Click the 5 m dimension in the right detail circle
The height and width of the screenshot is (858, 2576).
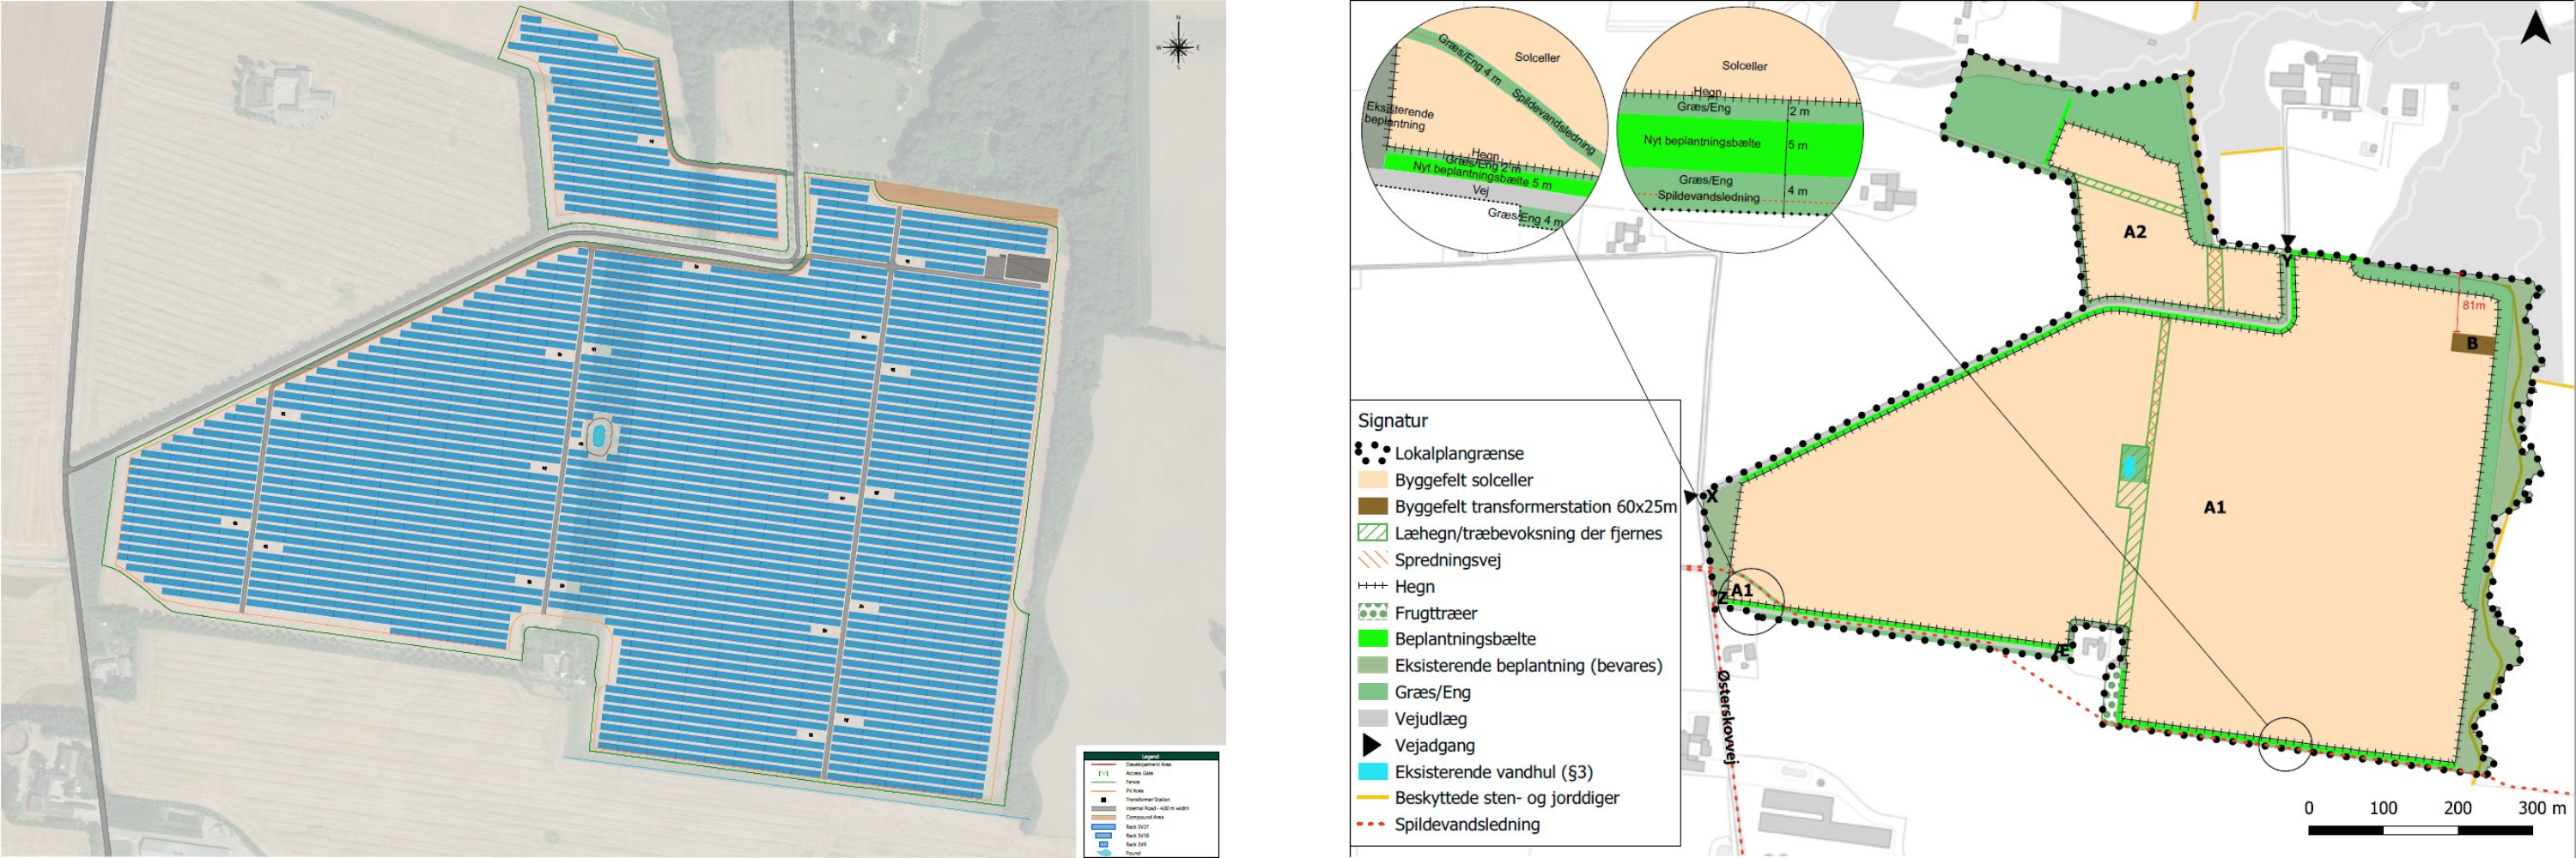(1797, 145)
